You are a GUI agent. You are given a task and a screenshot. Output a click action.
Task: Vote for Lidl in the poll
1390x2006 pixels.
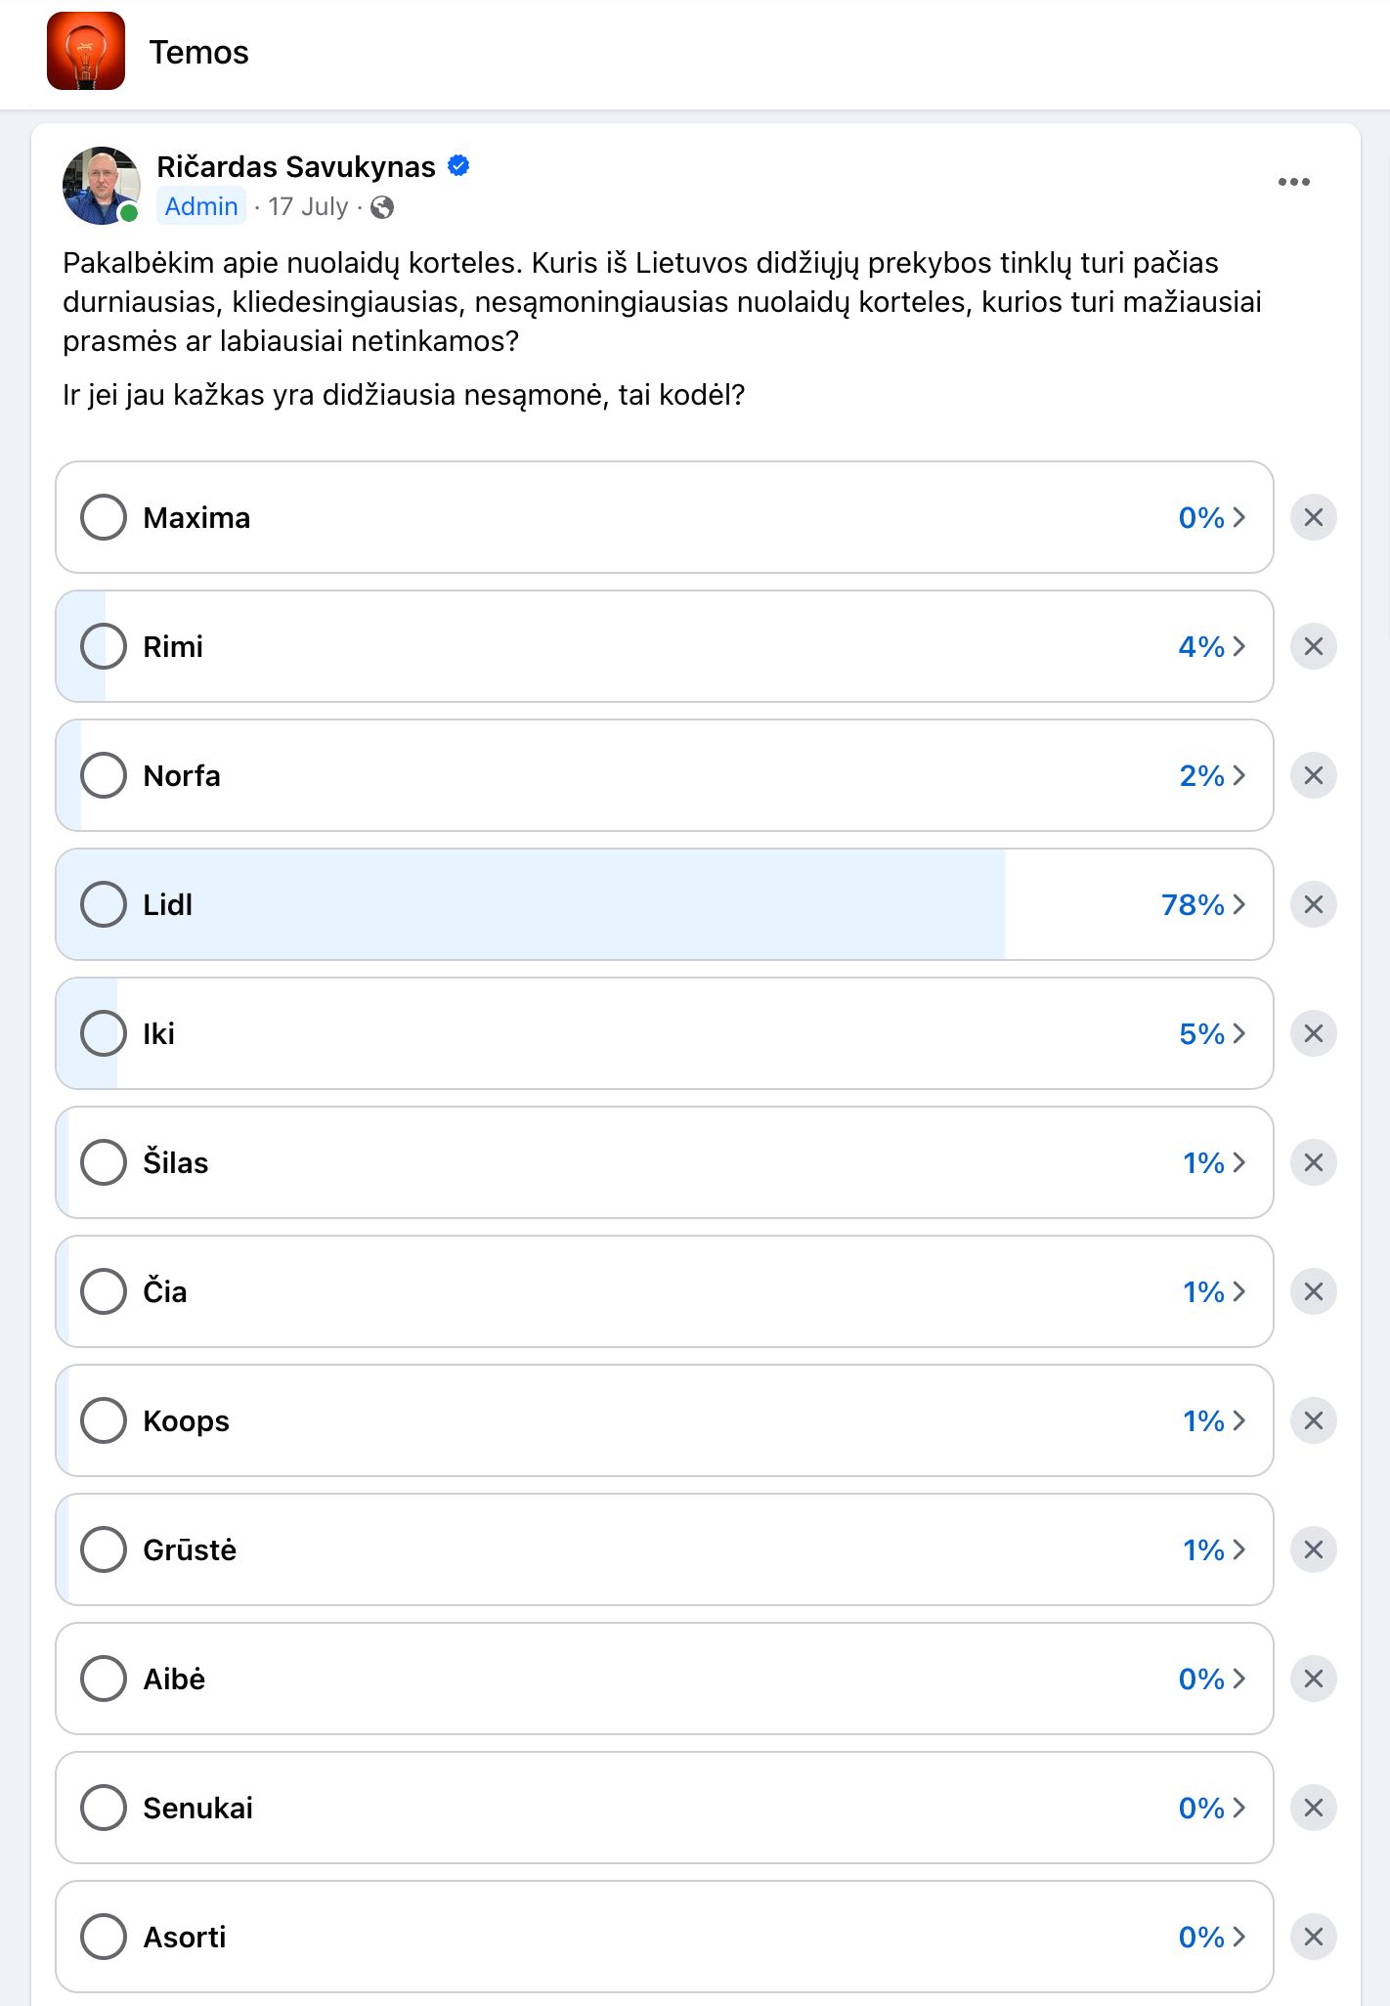[x=104, y=904]
